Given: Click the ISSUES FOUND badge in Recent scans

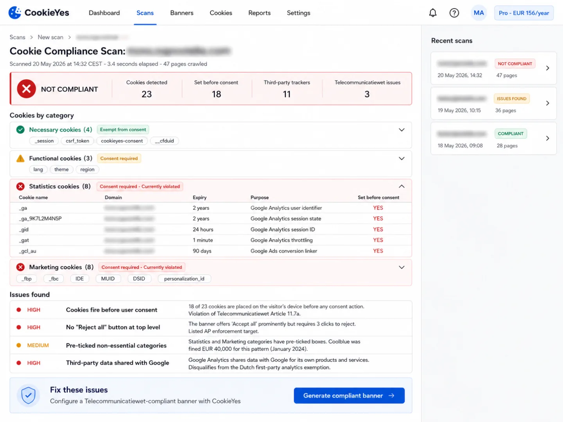Looking at the screenshot, I should click(511, 99).
